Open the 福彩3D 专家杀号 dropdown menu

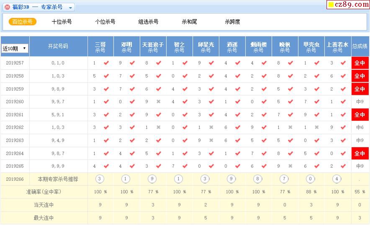click(x=70, y=8)
